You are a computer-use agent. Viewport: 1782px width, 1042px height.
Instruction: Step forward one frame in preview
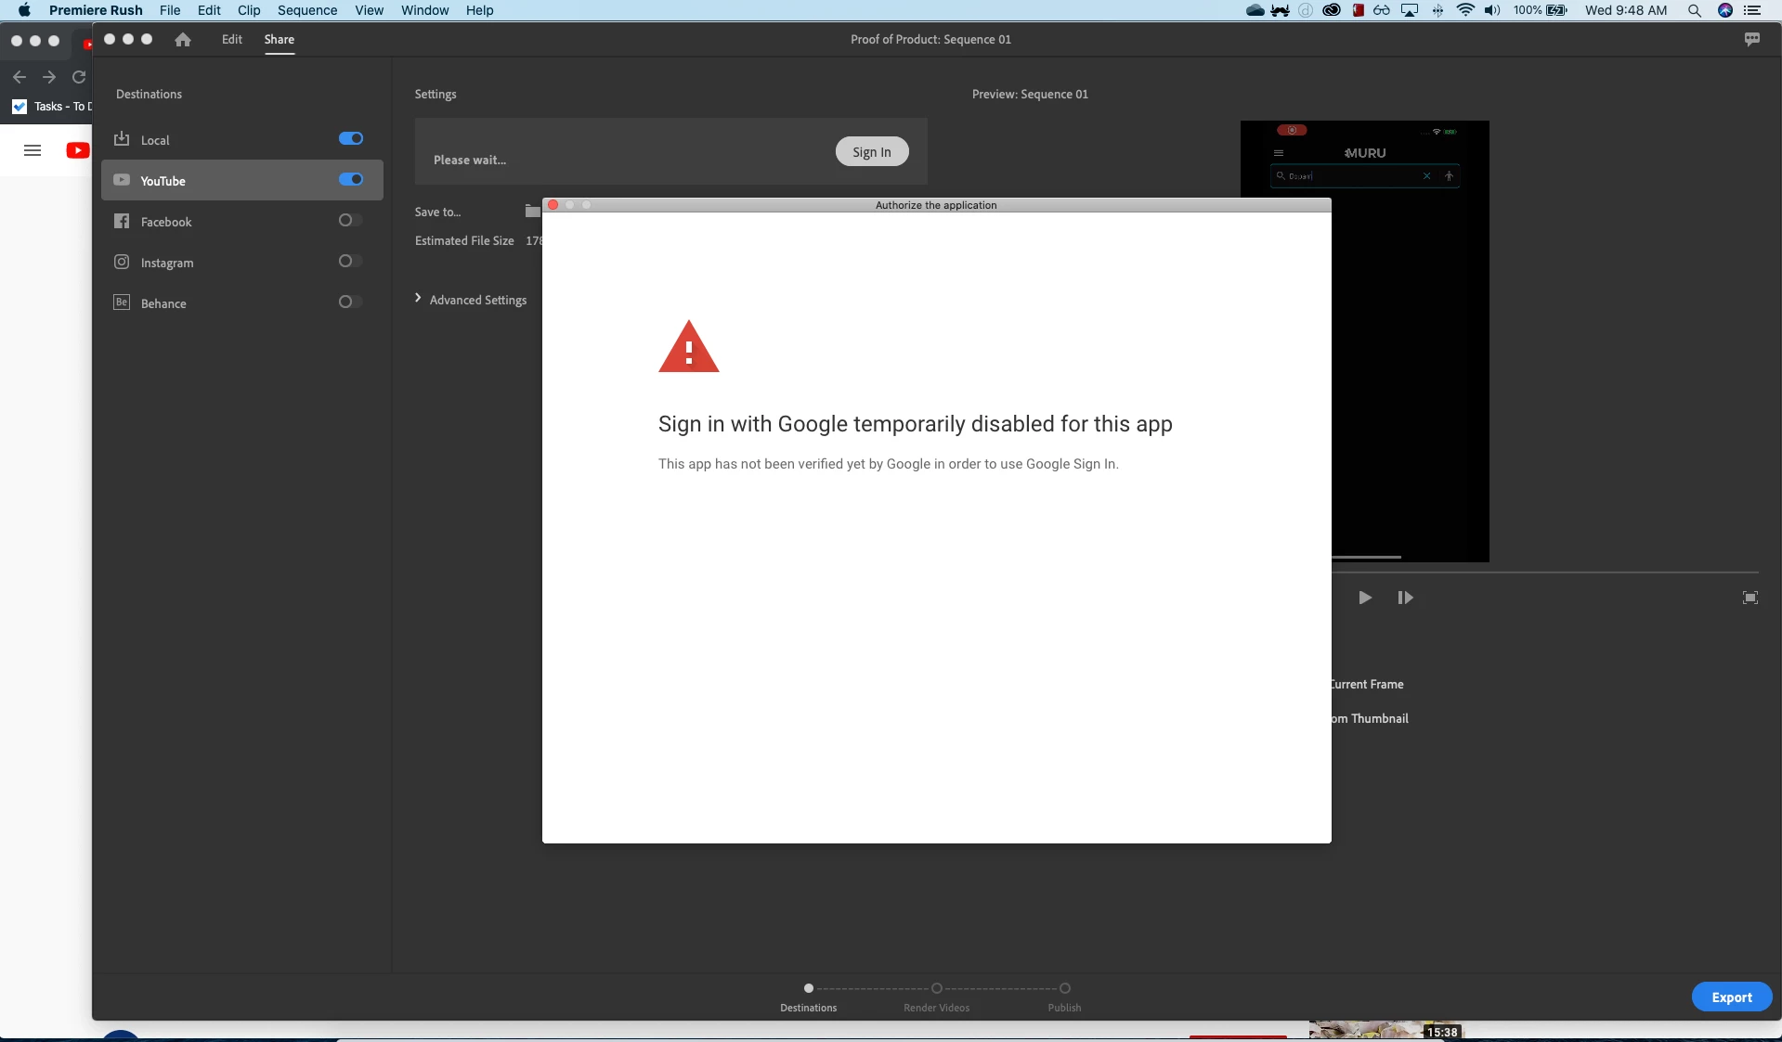1405,598
